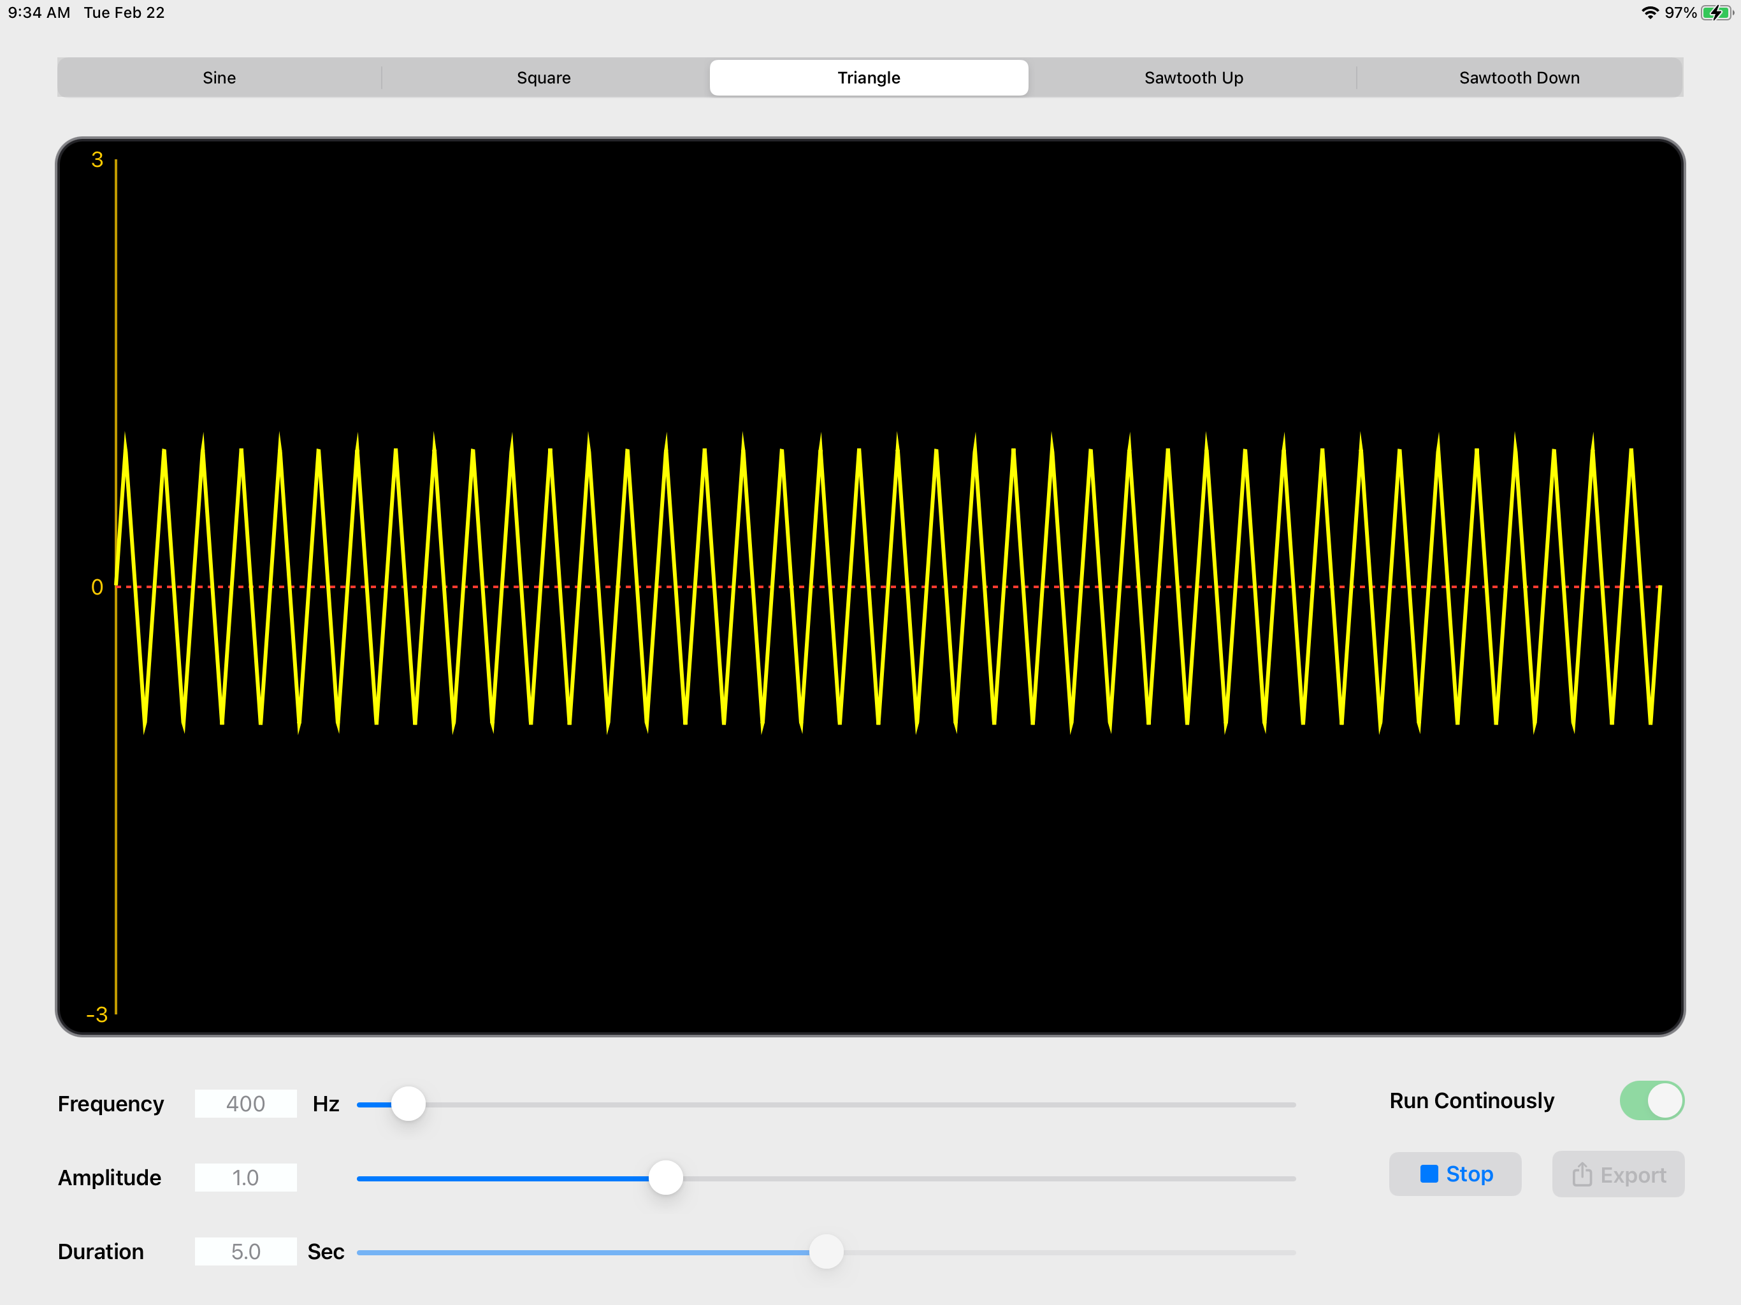Click the Frequency slider thumb

pos(408,1104)
